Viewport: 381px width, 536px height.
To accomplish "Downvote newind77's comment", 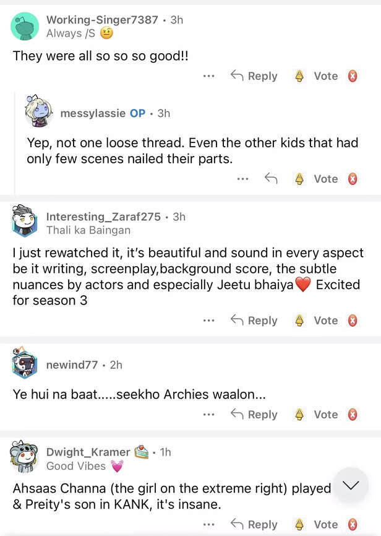I will coord(353,415).
